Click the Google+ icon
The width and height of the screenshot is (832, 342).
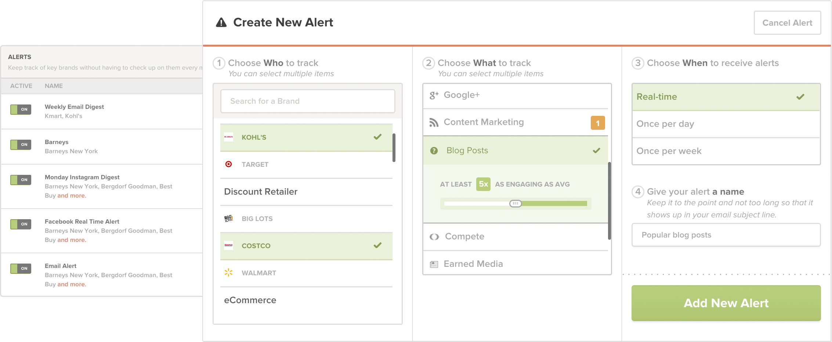pyautogui.click(x=434, y=95)
